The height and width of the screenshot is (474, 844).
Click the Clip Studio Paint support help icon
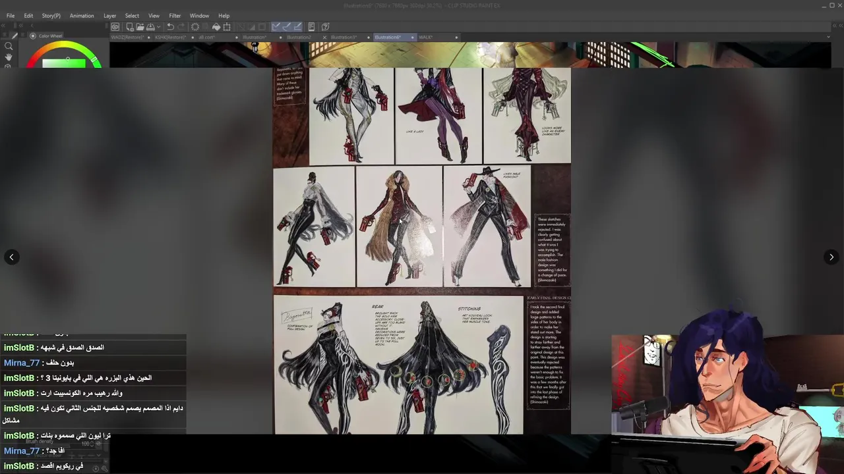(326, 27)
